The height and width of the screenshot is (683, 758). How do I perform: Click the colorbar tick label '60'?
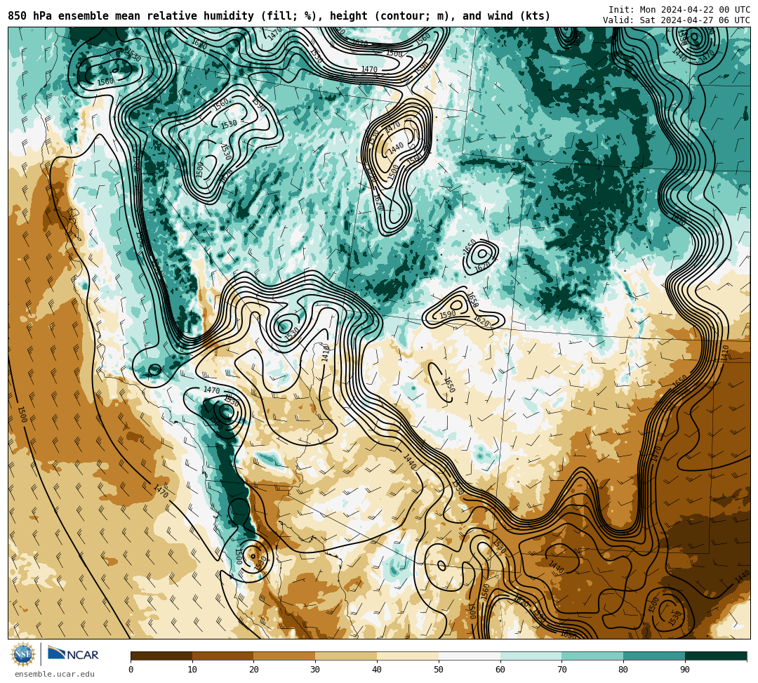coord(500,670)
